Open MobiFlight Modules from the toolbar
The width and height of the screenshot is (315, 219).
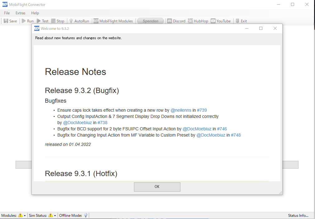[113, 21]
